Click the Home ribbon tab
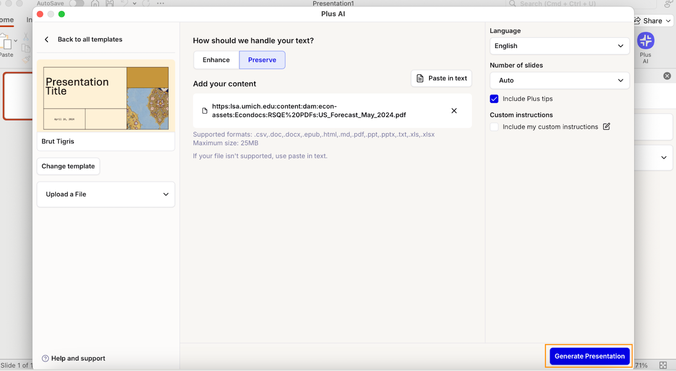The image size is (676, 371). coord(6,20)
